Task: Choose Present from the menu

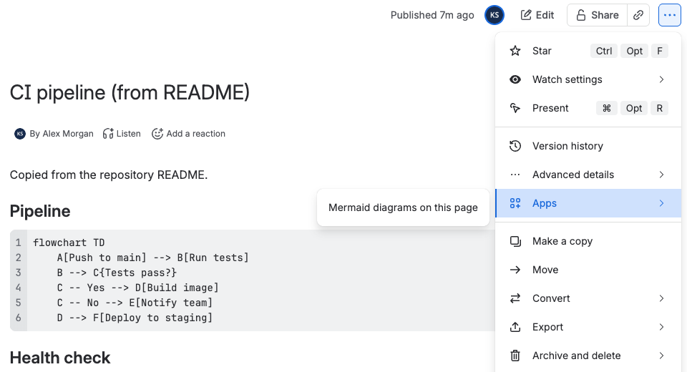Action: click(588, 108)
